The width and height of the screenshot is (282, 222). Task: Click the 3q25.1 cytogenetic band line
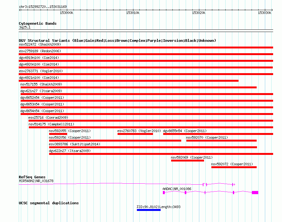coord(146,31)
